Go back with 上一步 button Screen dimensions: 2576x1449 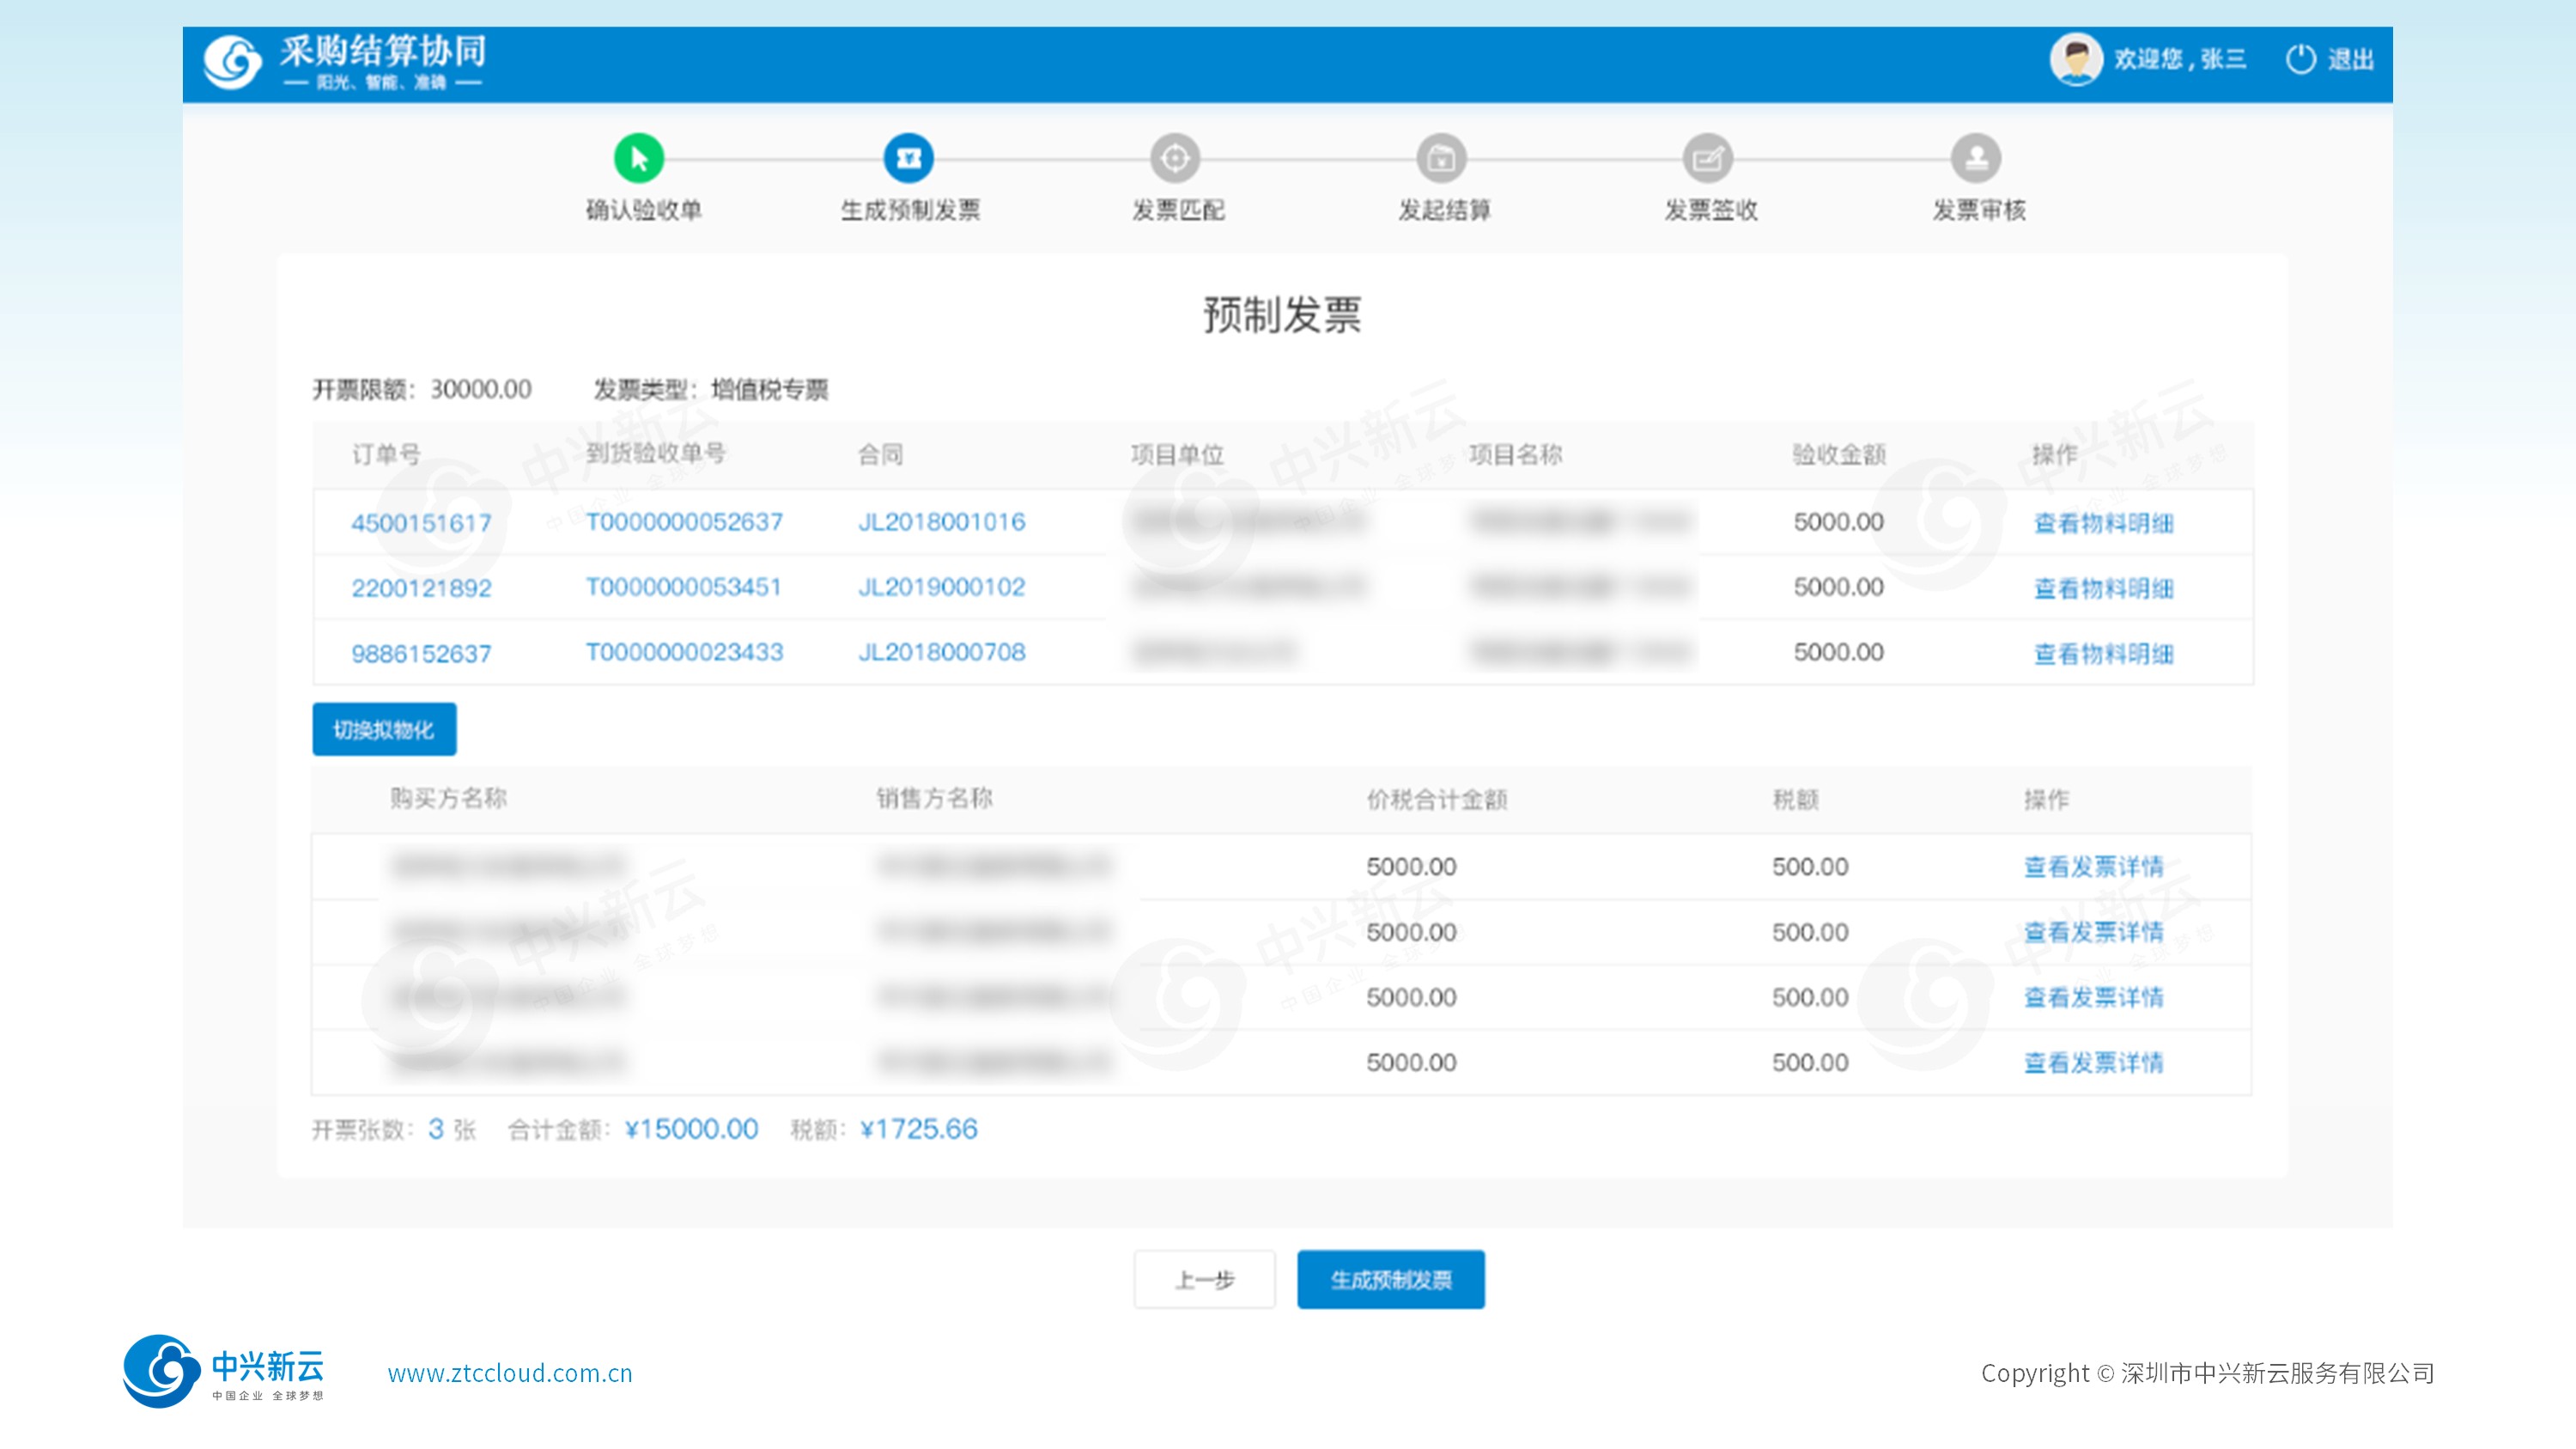tap(1204, 1279)
